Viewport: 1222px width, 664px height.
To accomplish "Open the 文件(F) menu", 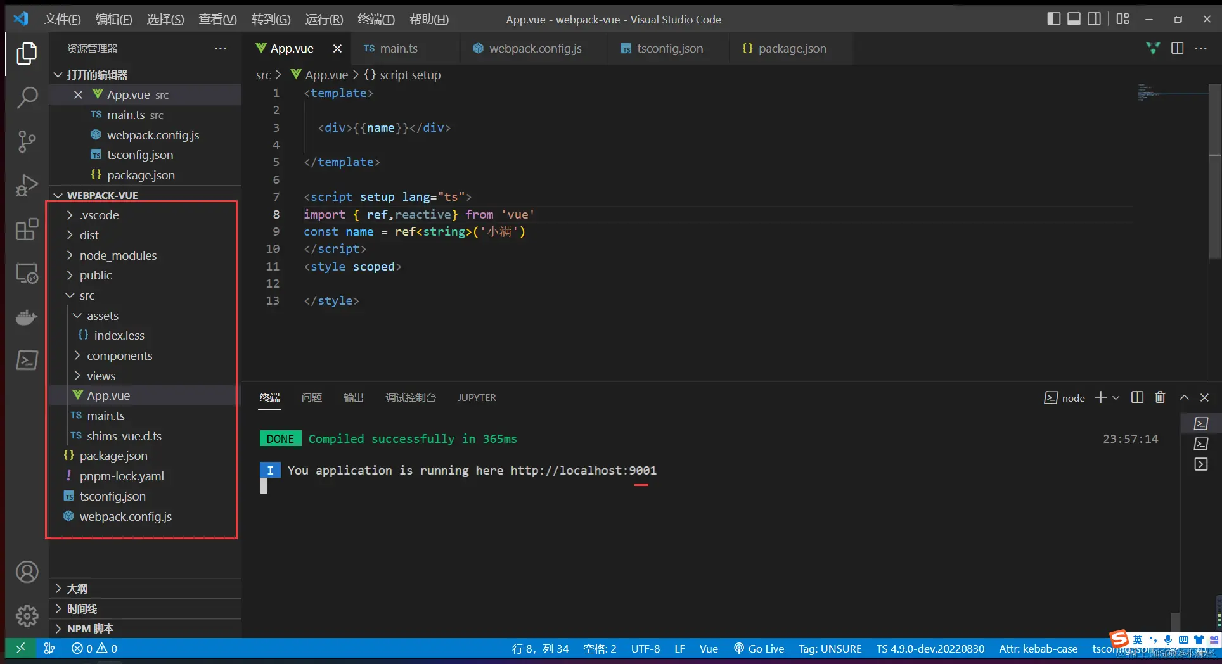I will pyautogui.click(x=62, y=19).
